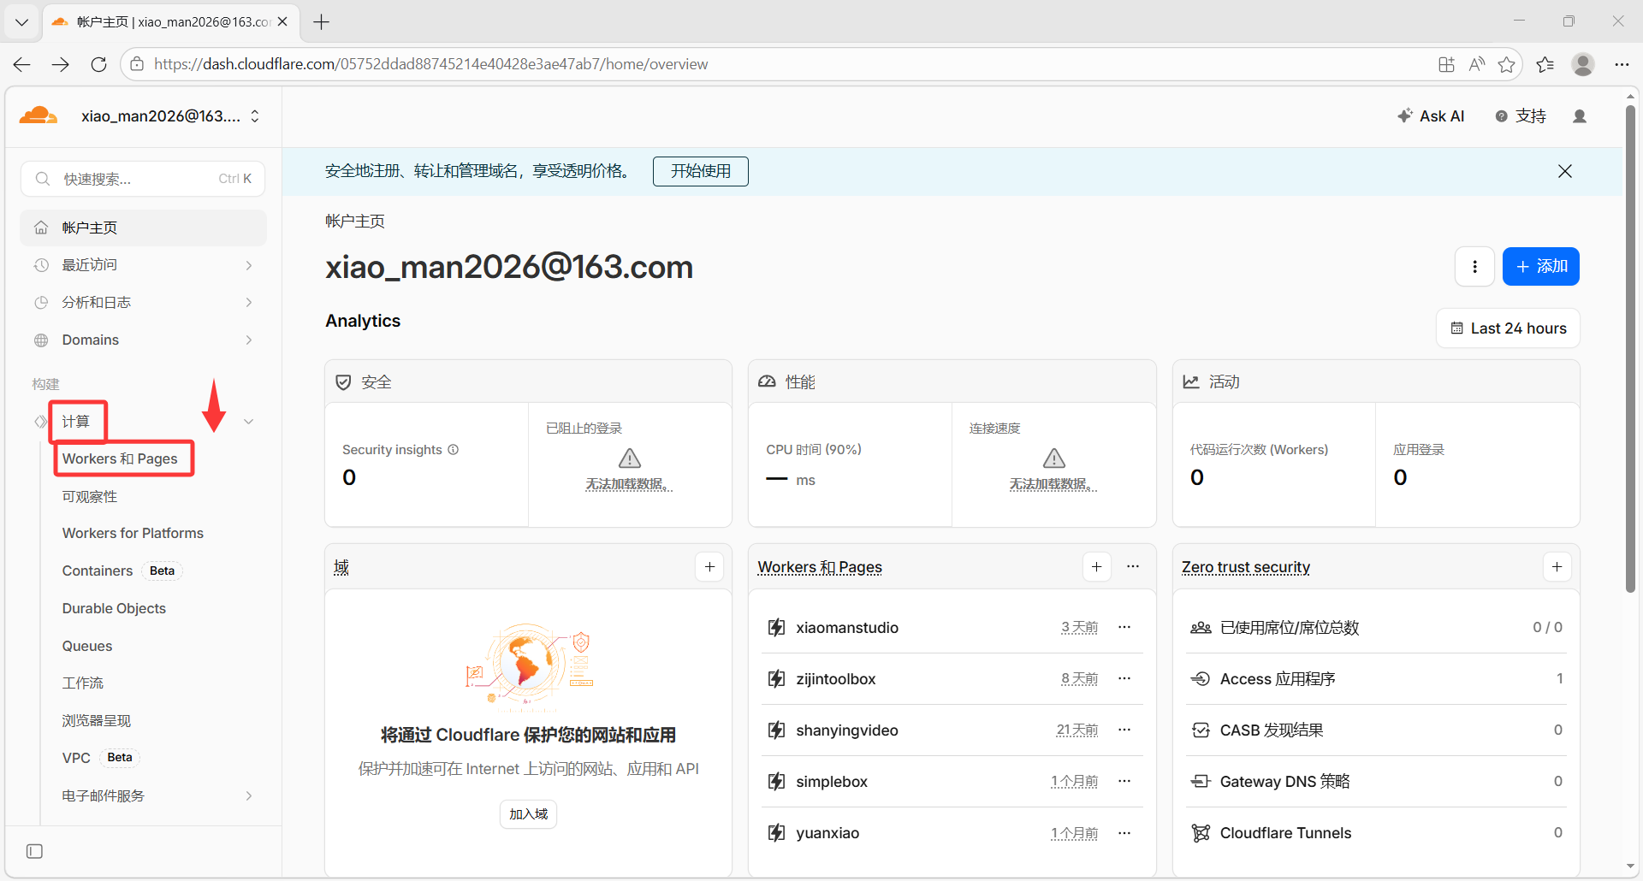Image resolution: width=1643 pixels, height=881 pixels.
Task: Collapse the 计算 section chevron
Action: 248,422
